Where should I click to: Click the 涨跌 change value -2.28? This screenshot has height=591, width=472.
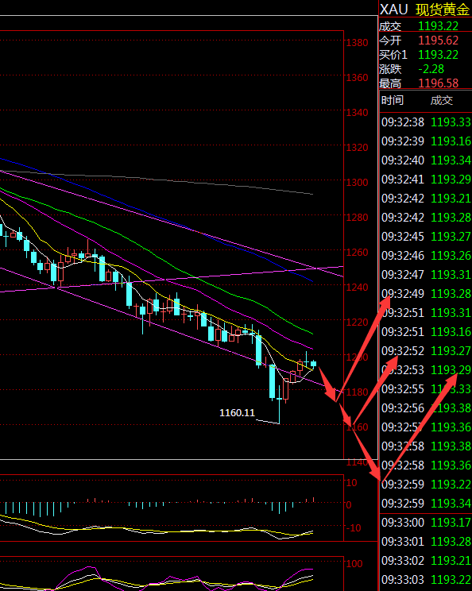click(431, 69)
